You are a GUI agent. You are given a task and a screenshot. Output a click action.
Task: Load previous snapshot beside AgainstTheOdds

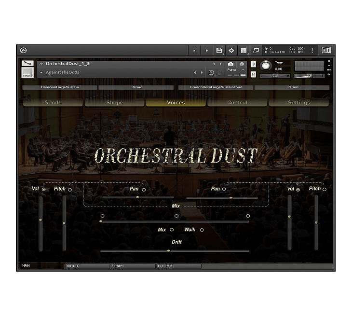pyautogui.click(x=195, y=72)
